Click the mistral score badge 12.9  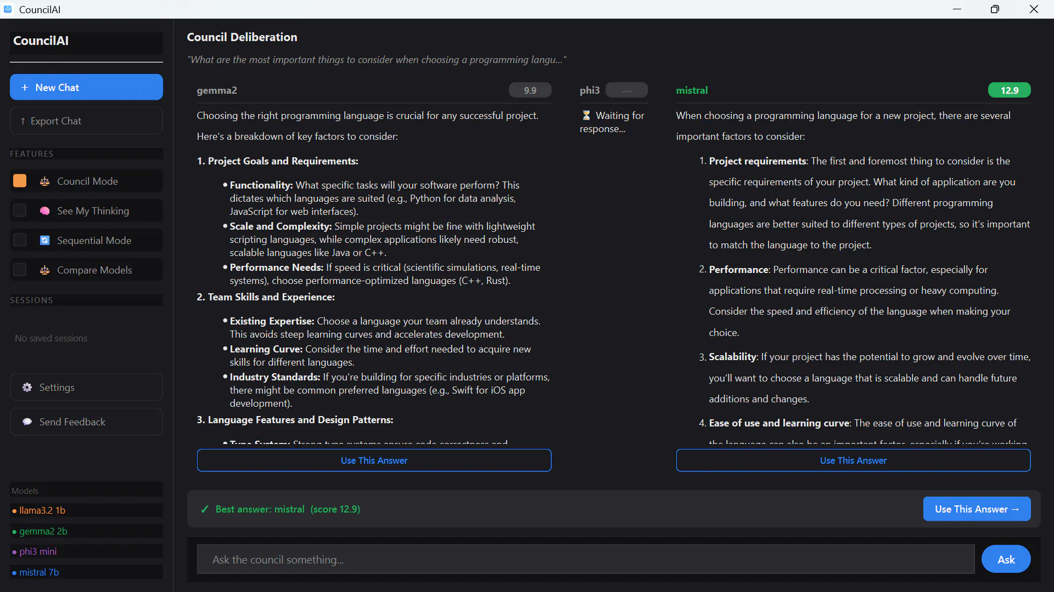(x=1009, y=90)
